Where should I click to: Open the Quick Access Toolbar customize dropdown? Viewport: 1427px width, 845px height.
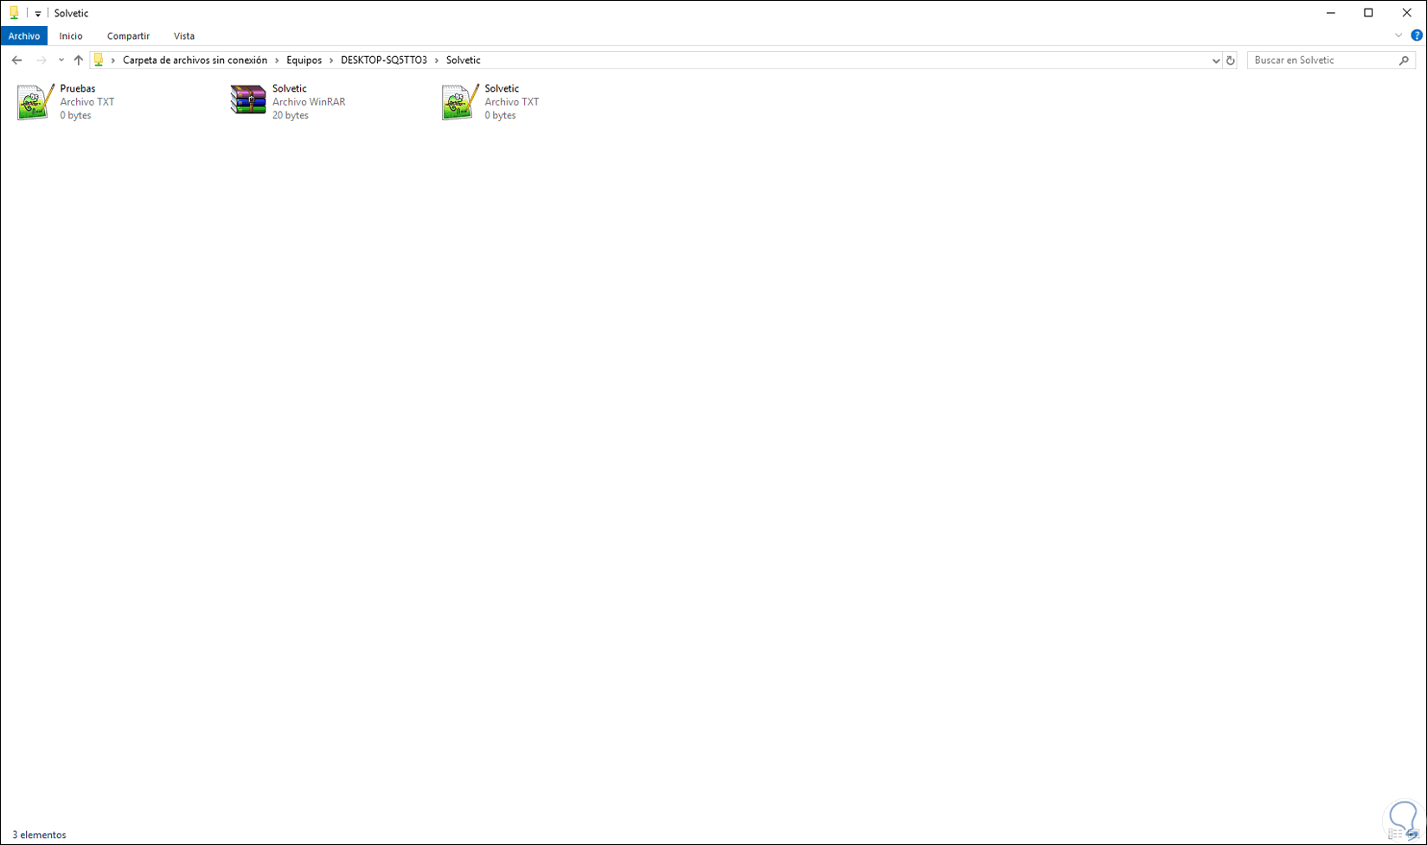point(38,14)
